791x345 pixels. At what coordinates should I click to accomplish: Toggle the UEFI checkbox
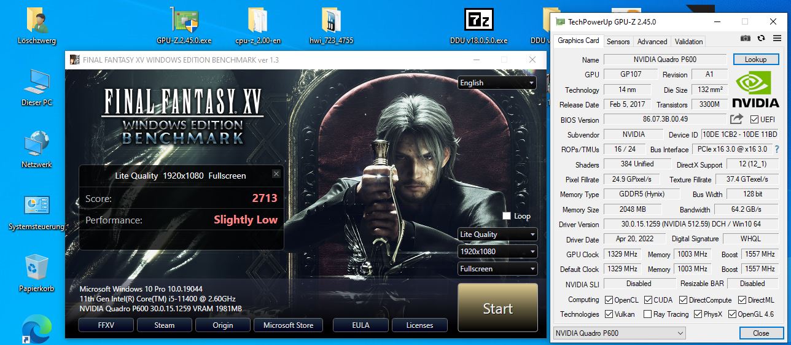pos(754,119)
